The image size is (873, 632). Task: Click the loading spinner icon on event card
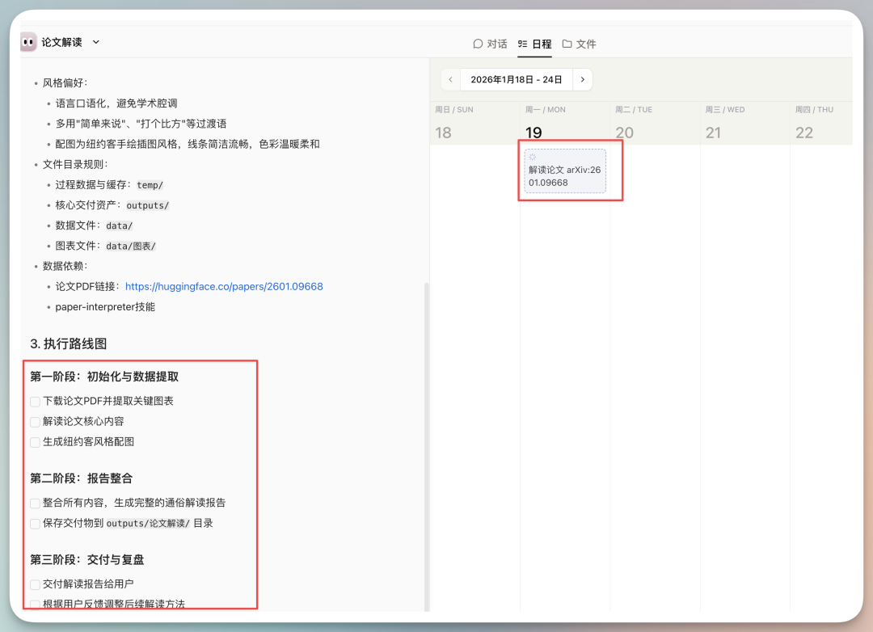[533, 158]
